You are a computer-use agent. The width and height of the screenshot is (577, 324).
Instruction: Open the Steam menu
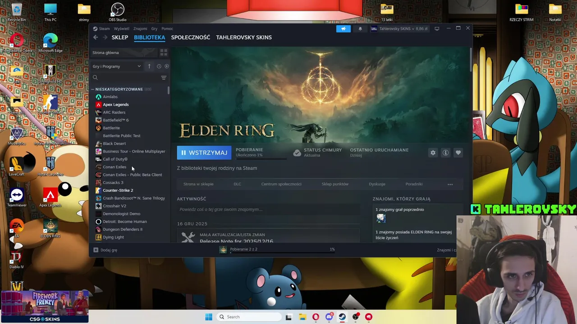pos(104,28)
